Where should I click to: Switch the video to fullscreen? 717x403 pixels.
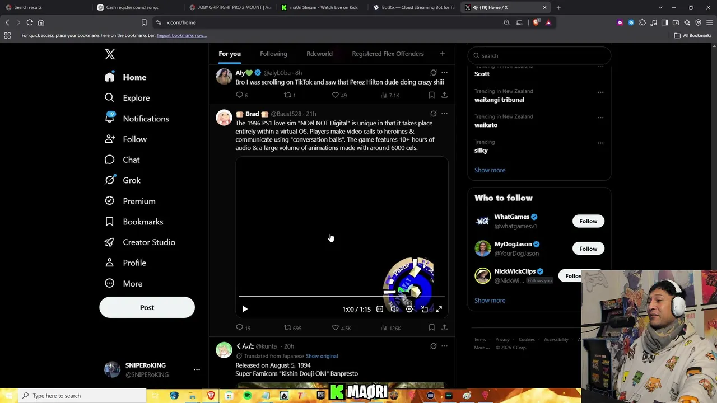tap(439, 309)
